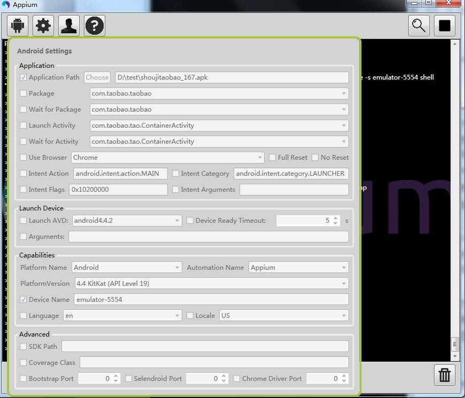
Task: Tick the Coverage Class checkbox
Action: [x=23, y=362]
